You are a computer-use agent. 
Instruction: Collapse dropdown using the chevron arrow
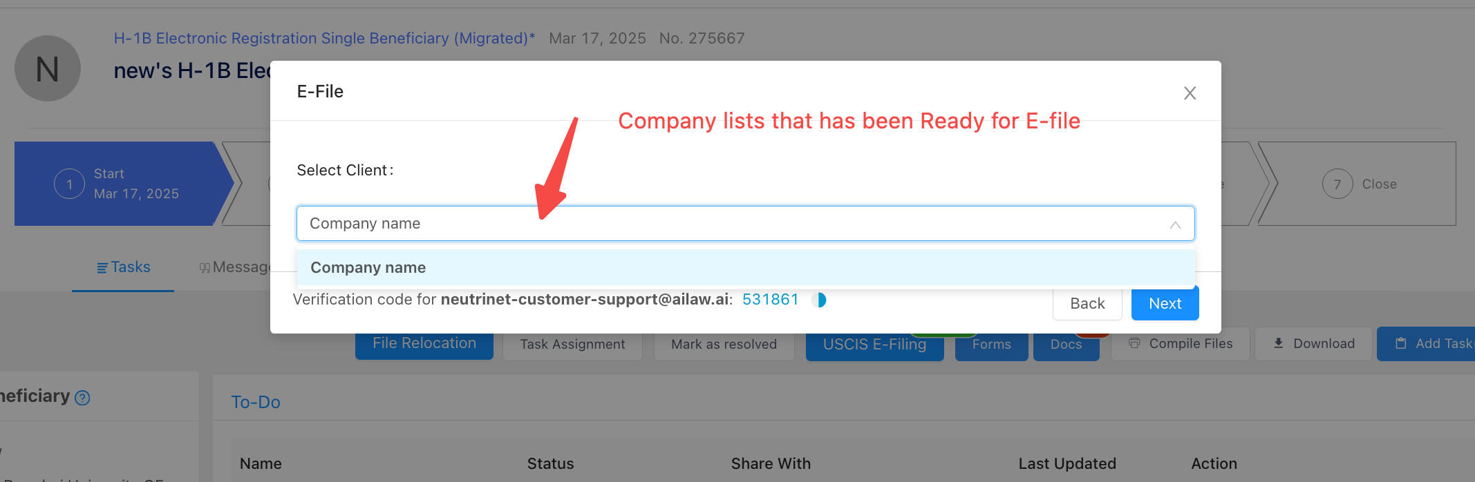pyautogui.click(x=1175, y=225)
